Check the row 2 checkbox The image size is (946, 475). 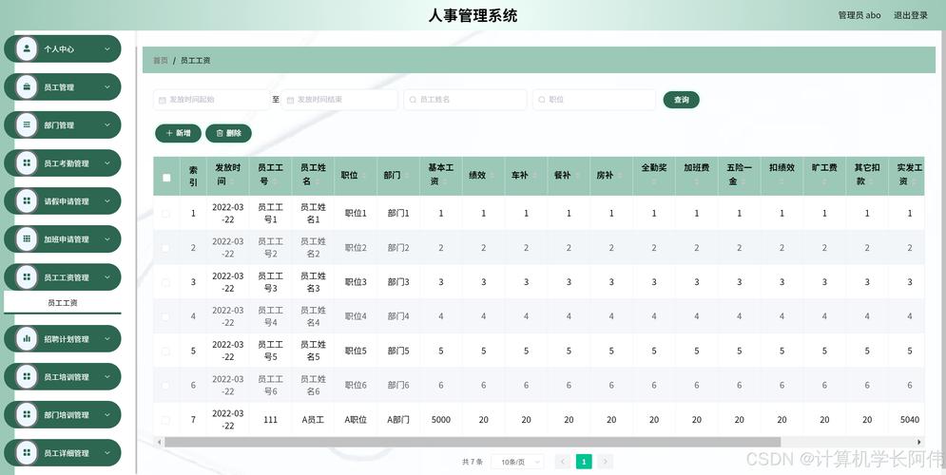166,248
